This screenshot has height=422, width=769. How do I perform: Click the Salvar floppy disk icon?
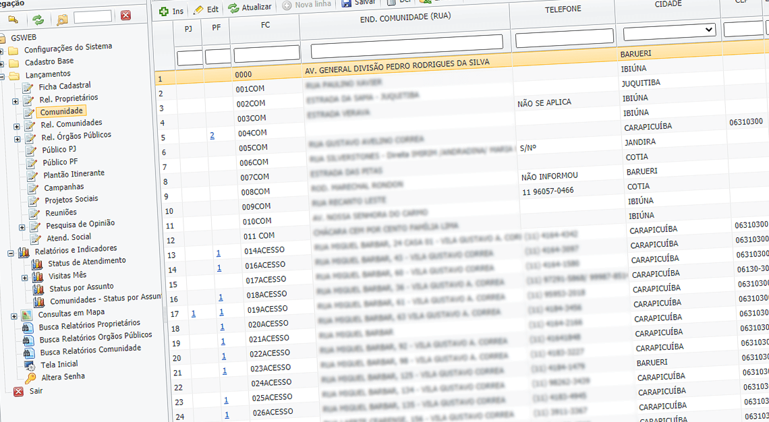pos(346,3)
